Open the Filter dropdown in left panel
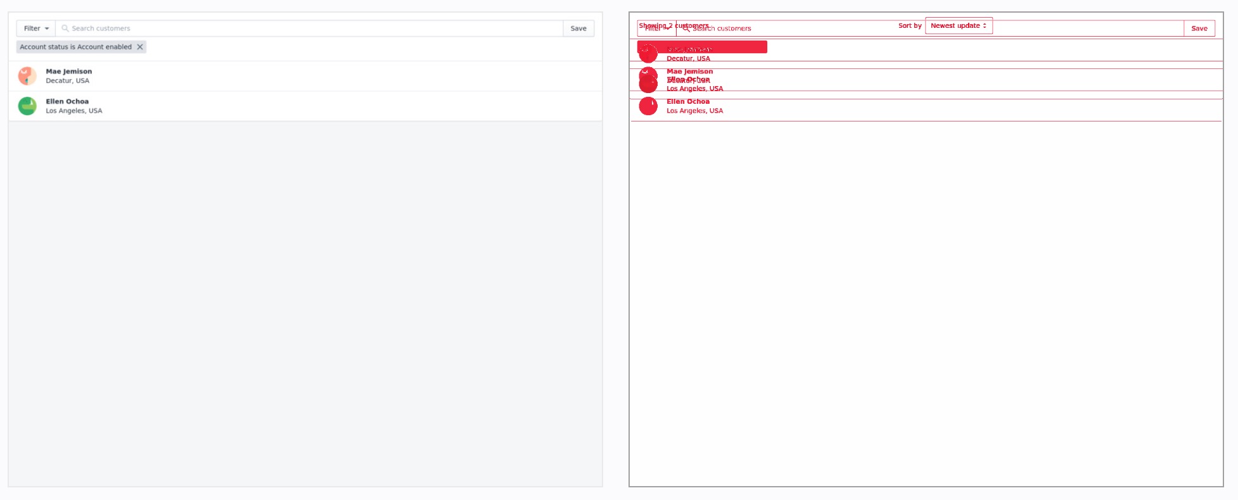The image size is (1238, 500). pos(36,28)
